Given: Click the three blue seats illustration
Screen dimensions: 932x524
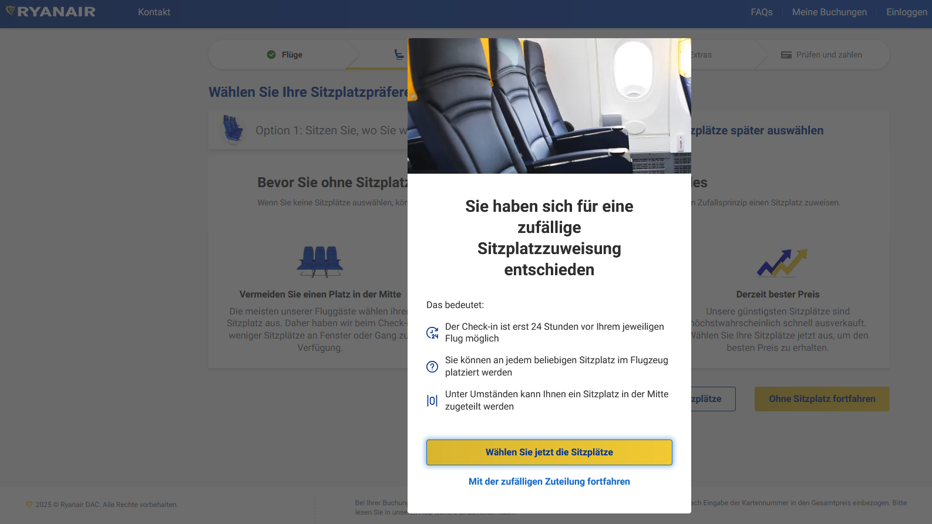Looking at the screenshot, I should pyautogui.click(x=320, y=262).
